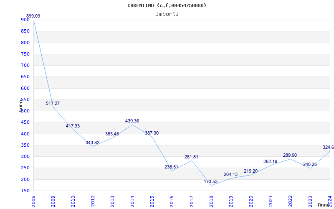Image resolution: width=334 pixels, height=209 pixels.
Task: Select the 262.19 data label
Action: tap(270, 162)
